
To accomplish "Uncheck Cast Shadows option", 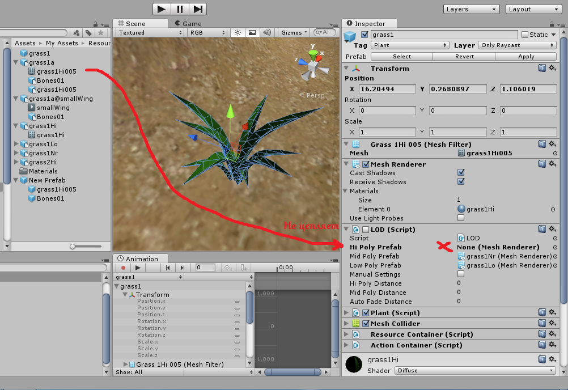I will [x=461, y=173].
